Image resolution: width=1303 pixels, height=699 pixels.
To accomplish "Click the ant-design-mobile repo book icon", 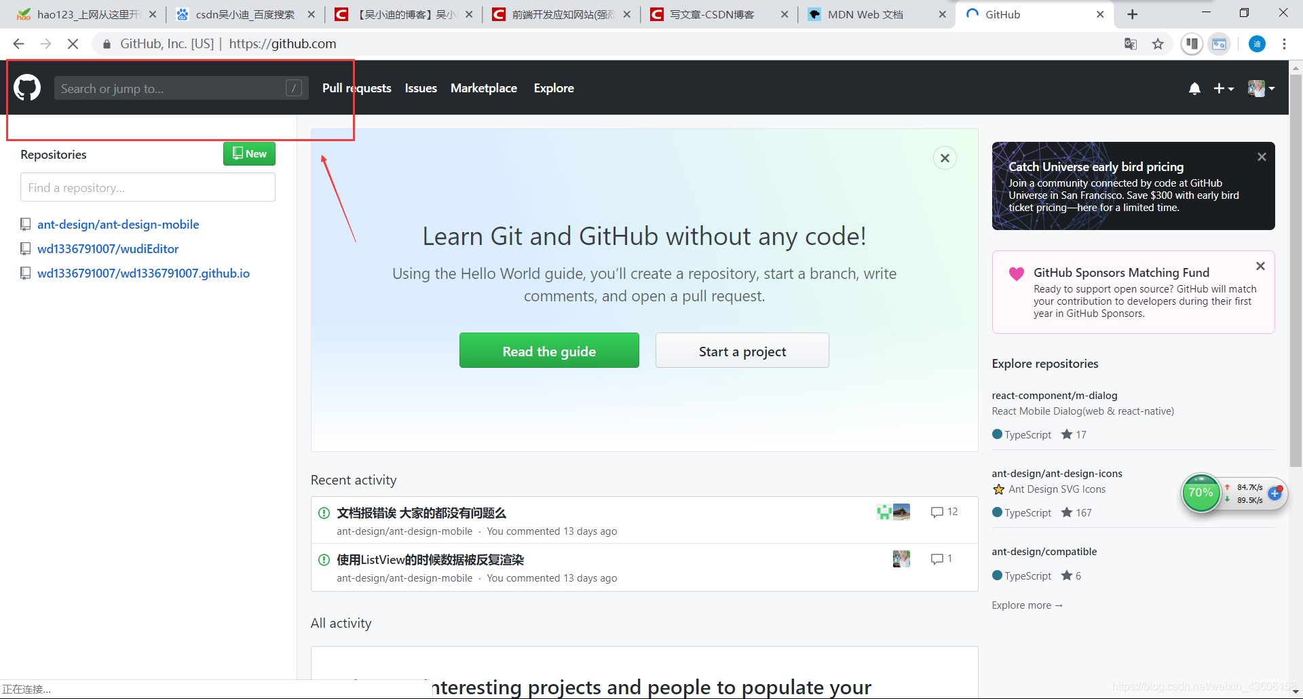I will click(26, 225).
